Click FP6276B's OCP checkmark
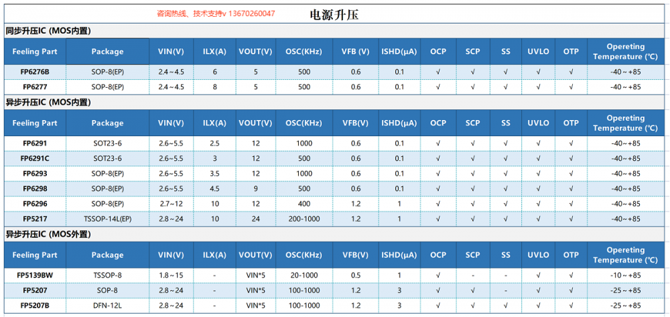 [438, 72]
